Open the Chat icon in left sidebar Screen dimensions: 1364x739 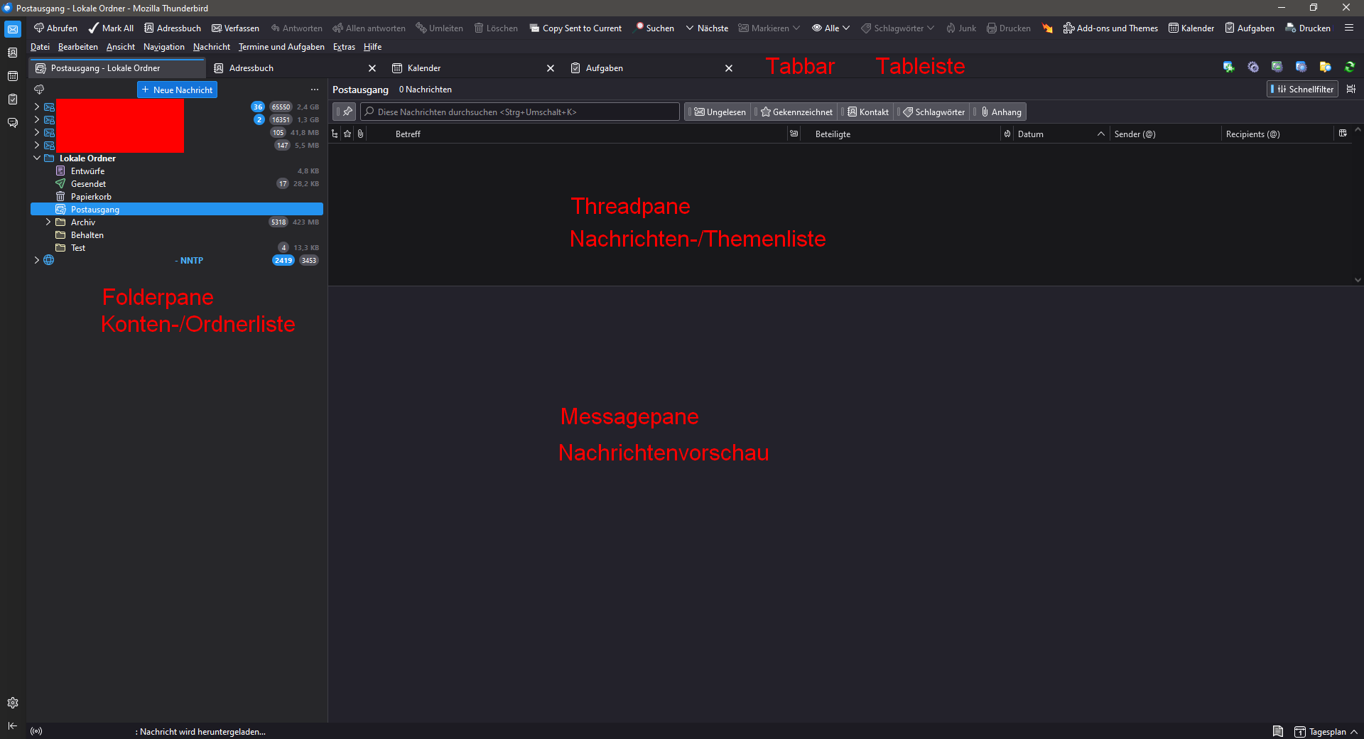[12, 122]
